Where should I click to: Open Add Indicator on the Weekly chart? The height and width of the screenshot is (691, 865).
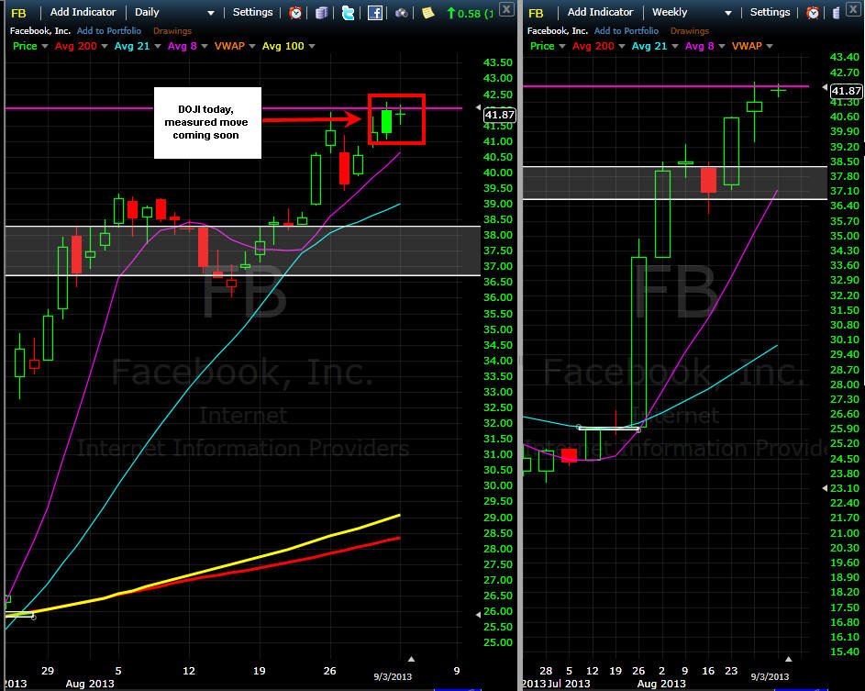point(600,12)
